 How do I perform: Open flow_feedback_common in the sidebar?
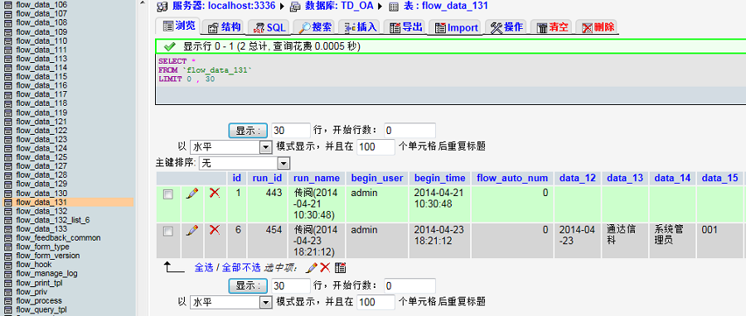(x=58, y=238)
